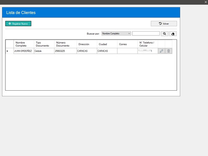The image size is (208, 156).
Task: Edit JUAN ORDOÑEZ with the pencil icon
Action: [x=161, y=51]
